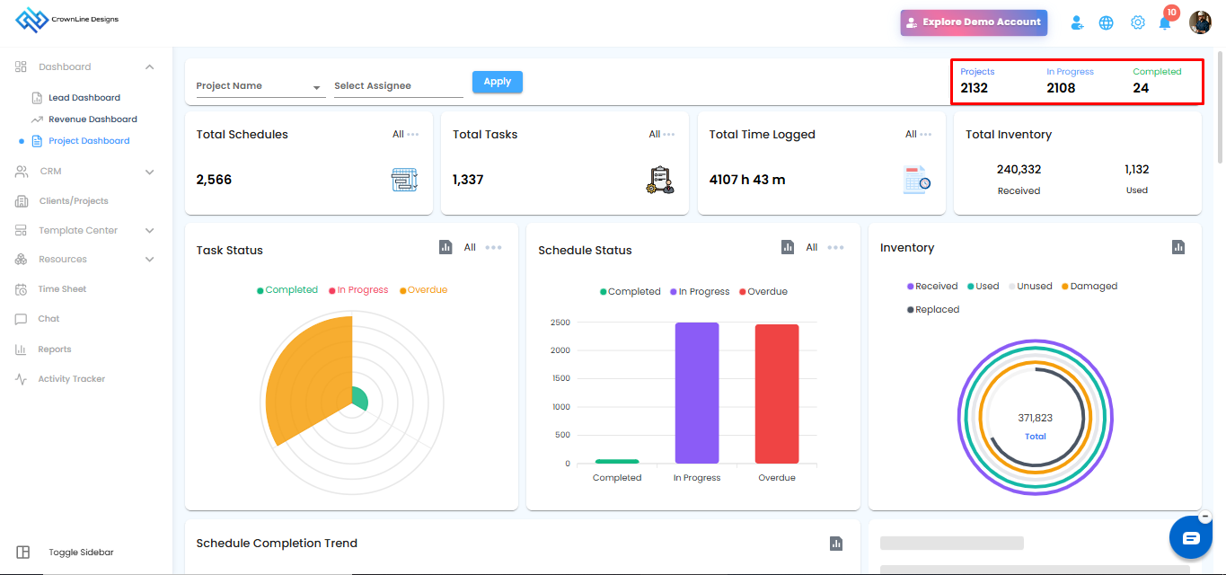The height and width of the screenshot is (575, 1226).
Task: Click the Inventory chart type icon
Action: pos(1178,247)
